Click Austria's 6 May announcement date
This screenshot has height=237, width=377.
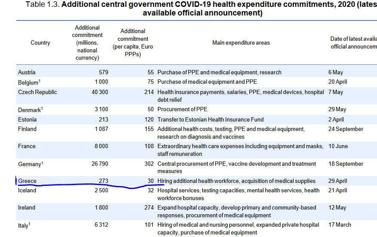(x=335, y=73)
